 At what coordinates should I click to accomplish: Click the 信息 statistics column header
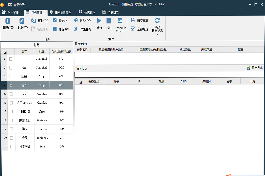pos(241,50)
